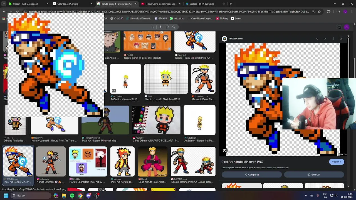The height and width of the screenshot is (200, 356).
Task: Click the Compartir button
Action: click(252, 174)
